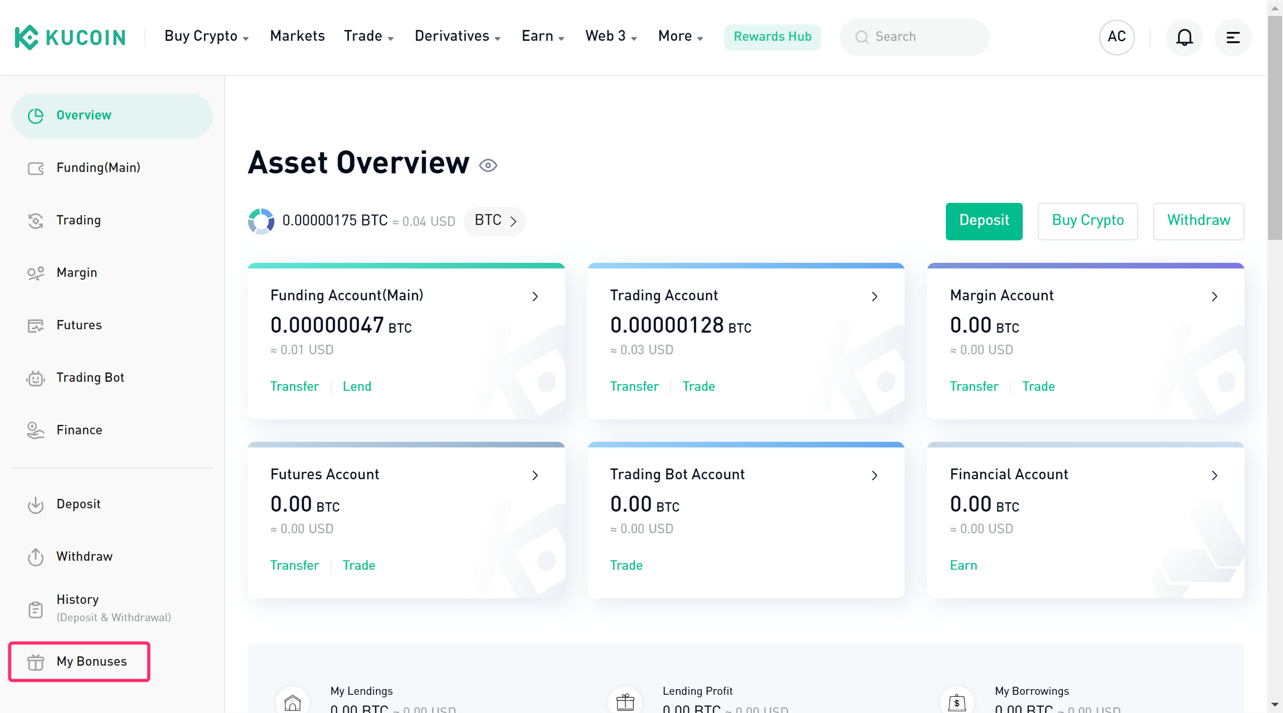Open the AC account avatar

point(1116,37)
